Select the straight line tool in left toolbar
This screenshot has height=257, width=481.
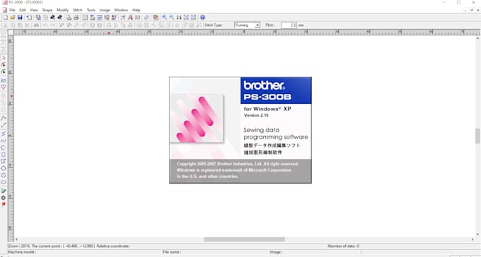click(4, 118)
